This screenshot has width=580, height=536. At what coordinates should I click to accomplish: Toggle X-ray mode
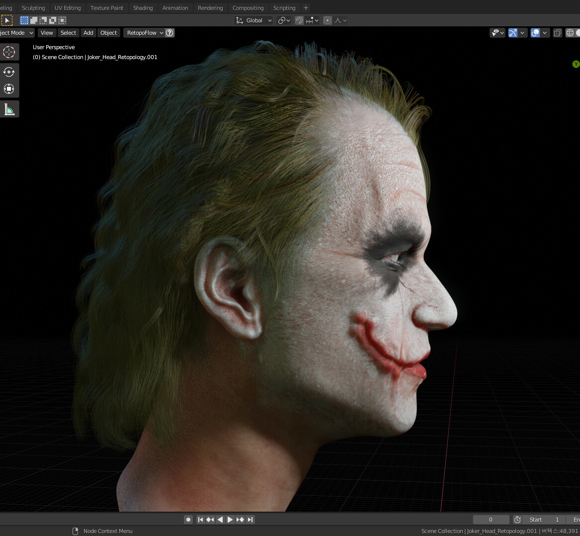tap(558, 33)
